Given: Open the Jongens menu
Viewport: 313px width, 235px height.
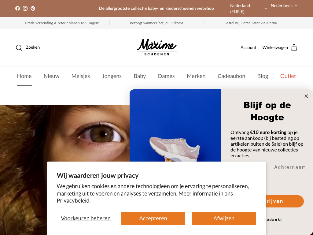Looking at the screenshot, I should [x=112, y=76].
